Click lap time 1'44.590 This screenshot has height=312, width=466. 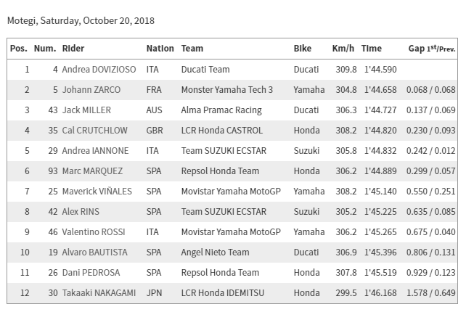pyautogui.click(x=380, y=70)
